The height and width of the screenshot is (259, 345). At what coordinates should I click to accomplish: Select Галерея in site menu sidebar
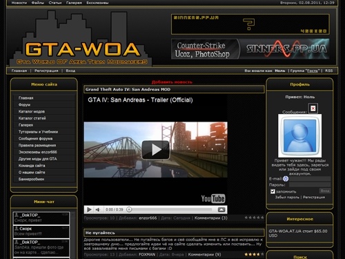[26, 125]
